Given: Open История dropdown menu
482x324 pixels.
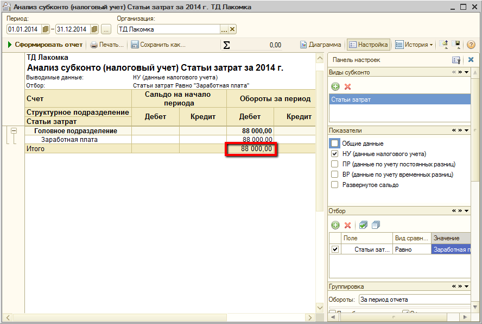Looking at the screenshot, I should [414, 45].
